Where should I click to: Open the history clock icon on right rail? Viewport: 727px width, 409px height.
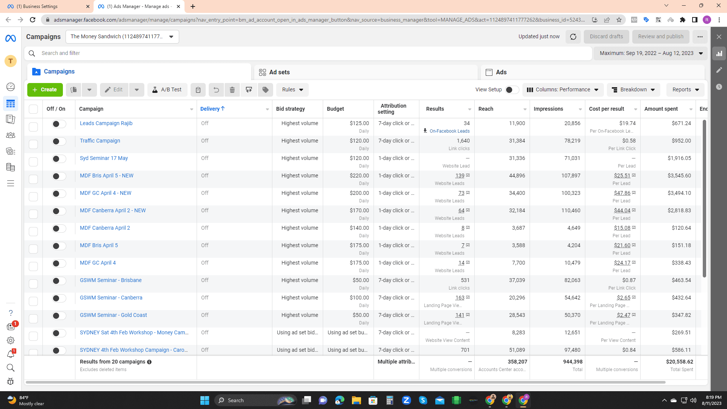tap(719, 87)
